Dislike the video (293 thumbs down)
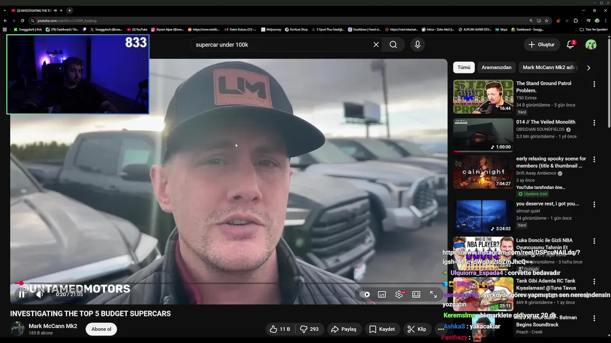 tap(309, 329)
